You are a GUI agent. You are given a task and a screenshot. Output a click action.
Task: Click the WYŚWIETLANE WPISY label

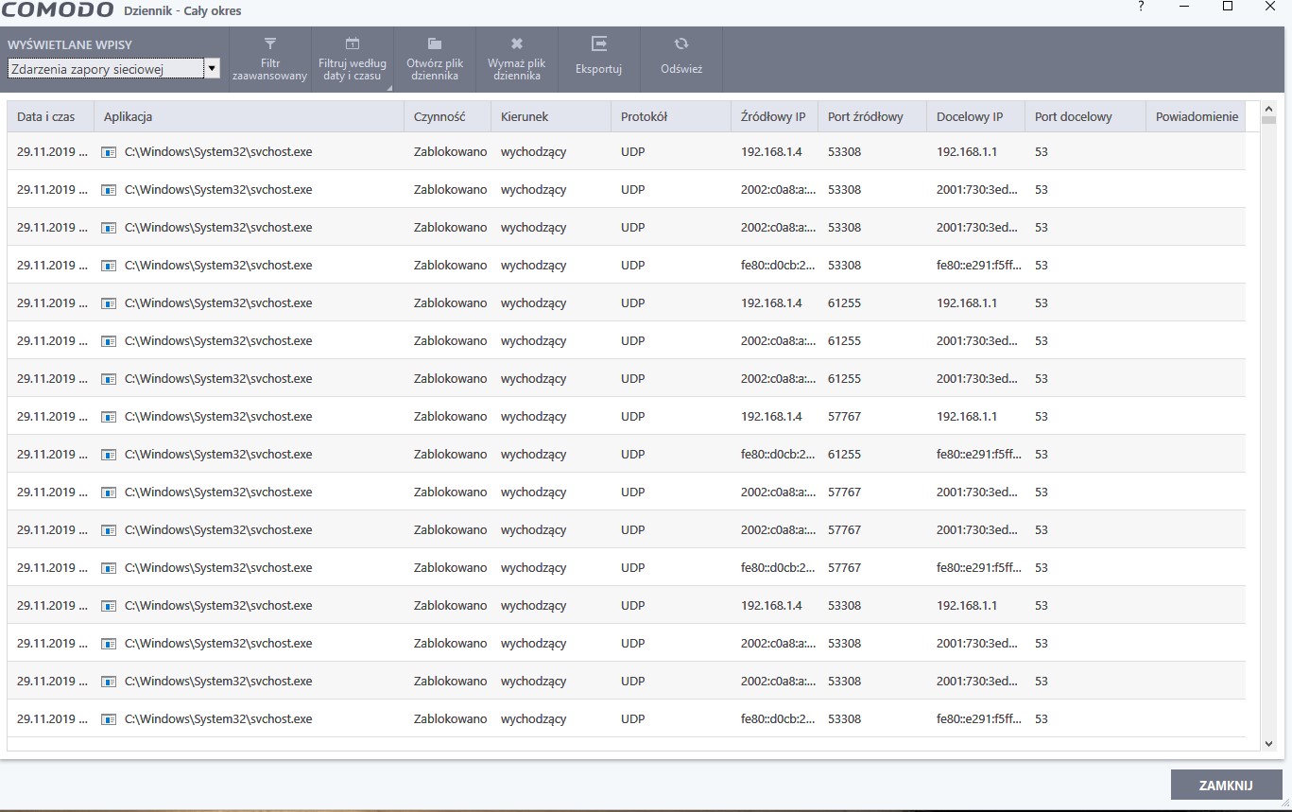tap(70, 44)
